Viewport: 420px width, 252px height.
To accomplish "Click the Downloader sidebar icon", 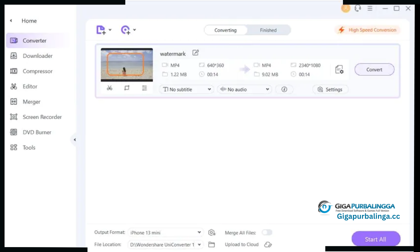I will tap(14, 56).
